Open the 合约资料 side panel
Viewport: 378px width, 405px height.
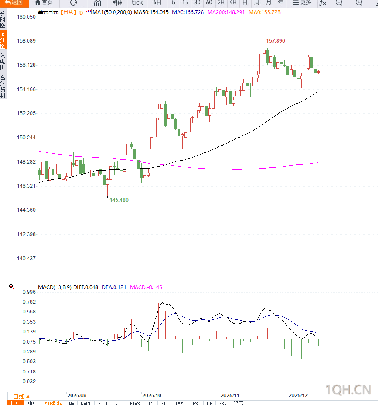[x=3, y=86]
